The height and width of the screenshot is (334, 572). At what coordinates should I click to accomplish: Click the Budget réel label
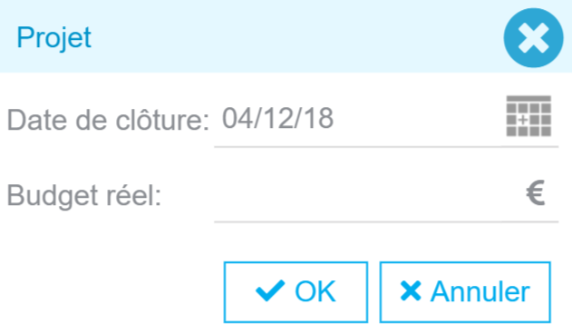coord(84,196)
